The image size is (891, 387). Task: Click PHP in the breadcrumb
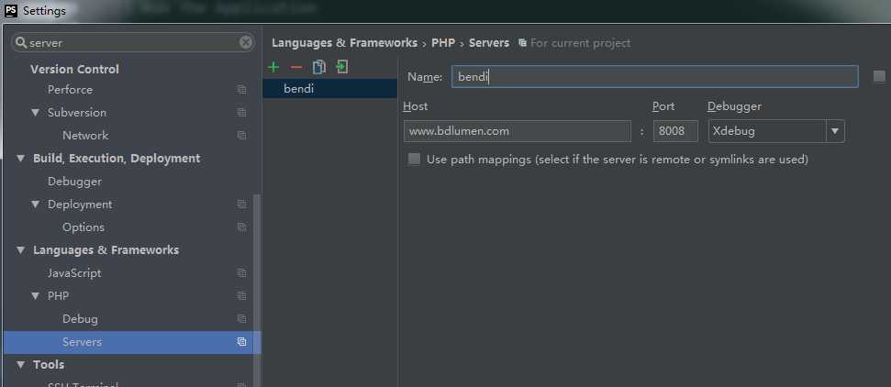(x=443, y=43)
